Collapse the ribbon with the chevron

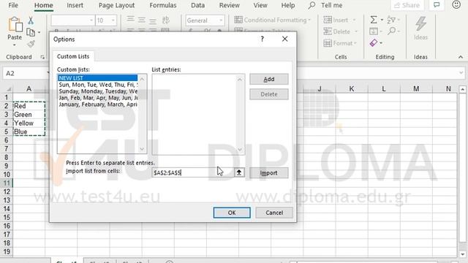[461, 57]
